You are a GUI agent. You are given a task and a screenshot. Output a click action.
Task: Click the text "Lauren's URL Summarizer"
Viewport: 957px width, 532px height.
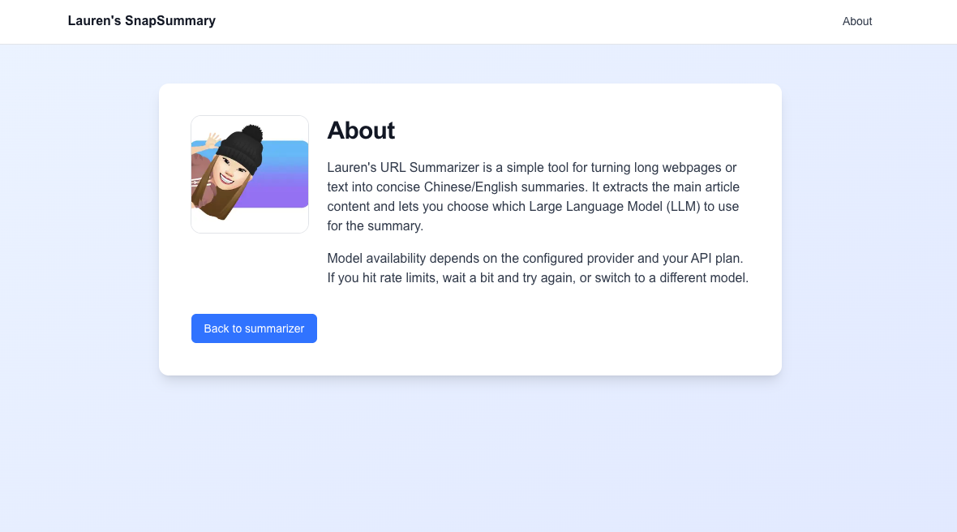395,168
